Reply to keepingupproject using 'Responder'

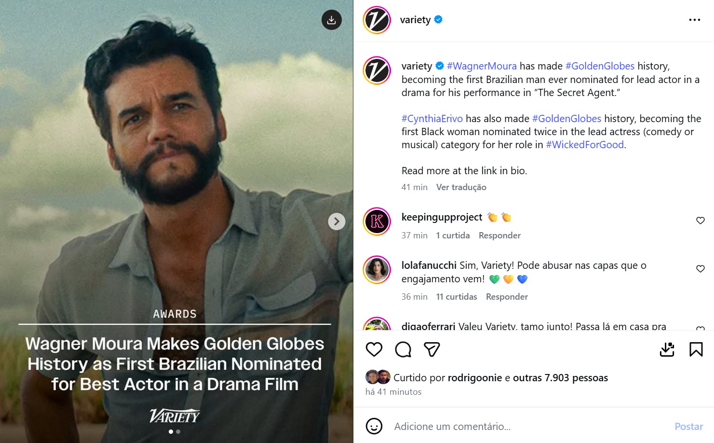[x=499, y=235]
